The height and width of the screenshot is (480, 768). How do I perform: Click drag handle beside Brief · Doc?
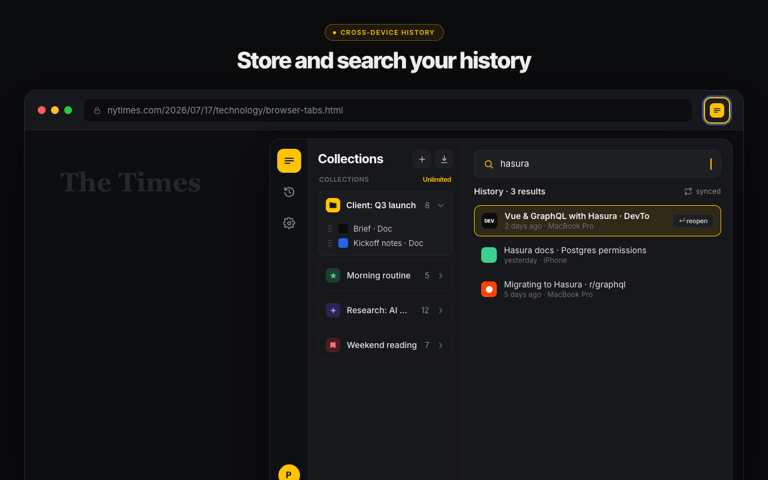coord(330,229)
